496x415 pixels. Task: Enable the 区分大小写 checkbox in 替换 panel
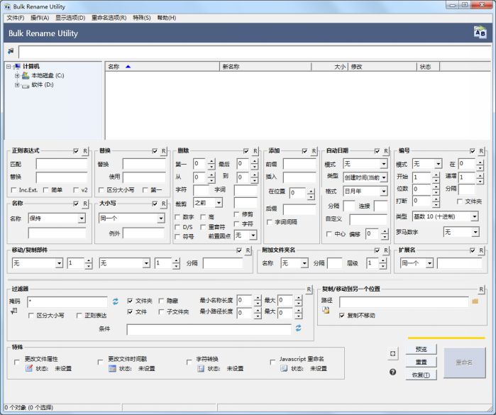pos(101,190)
